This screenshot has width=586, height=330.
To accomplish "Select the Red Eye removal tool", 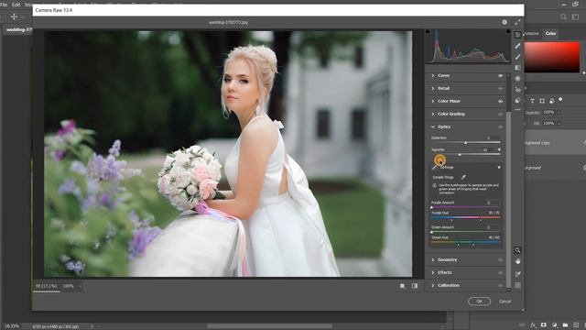I will (517, 90).
